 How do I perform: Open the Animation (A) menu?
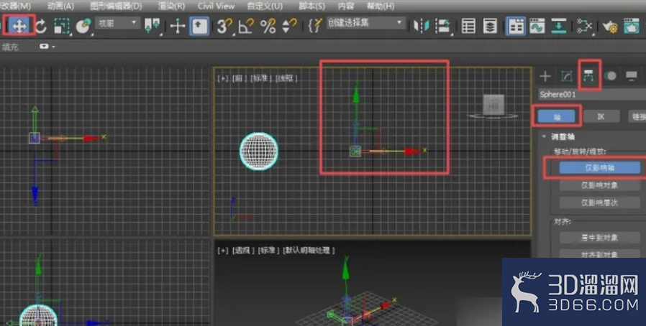click(60, 6)
